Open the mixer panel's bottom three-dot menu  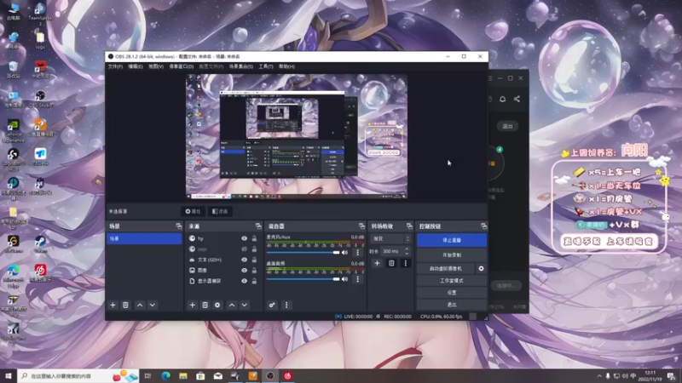coord(286,306)
